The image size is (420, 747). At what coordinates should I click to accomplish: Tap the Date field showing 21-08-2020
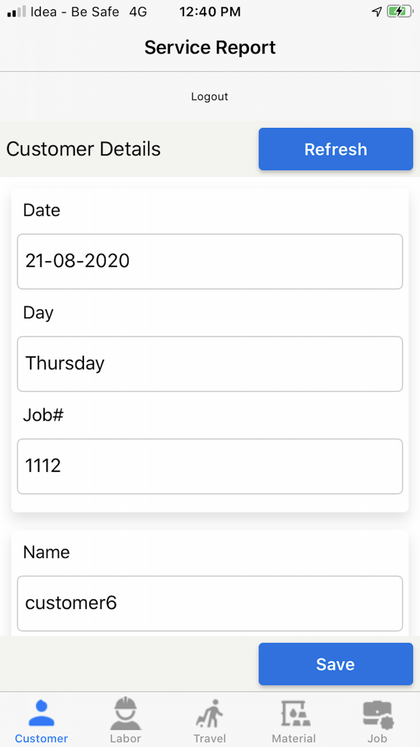coord(209,261)
